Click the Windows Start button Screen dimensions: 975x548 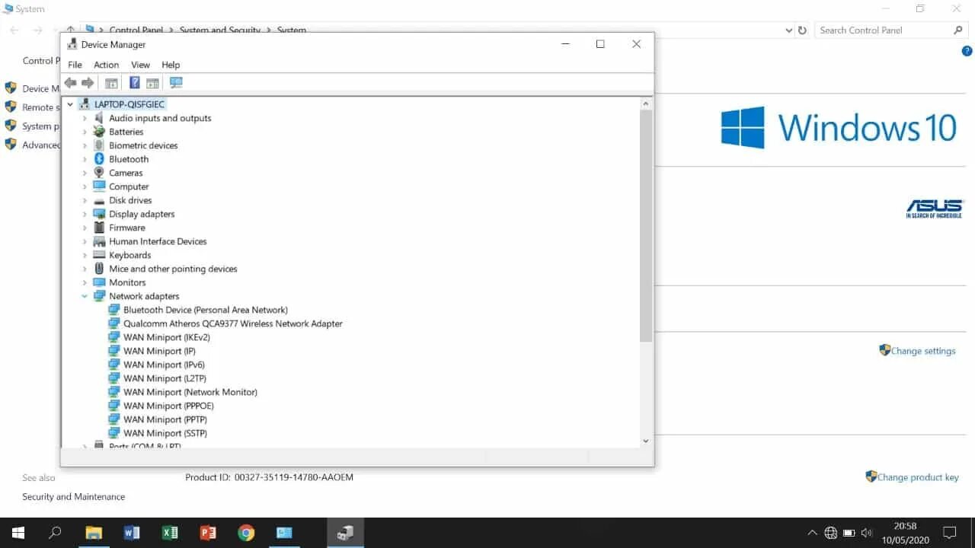click(x=18, y=533)
